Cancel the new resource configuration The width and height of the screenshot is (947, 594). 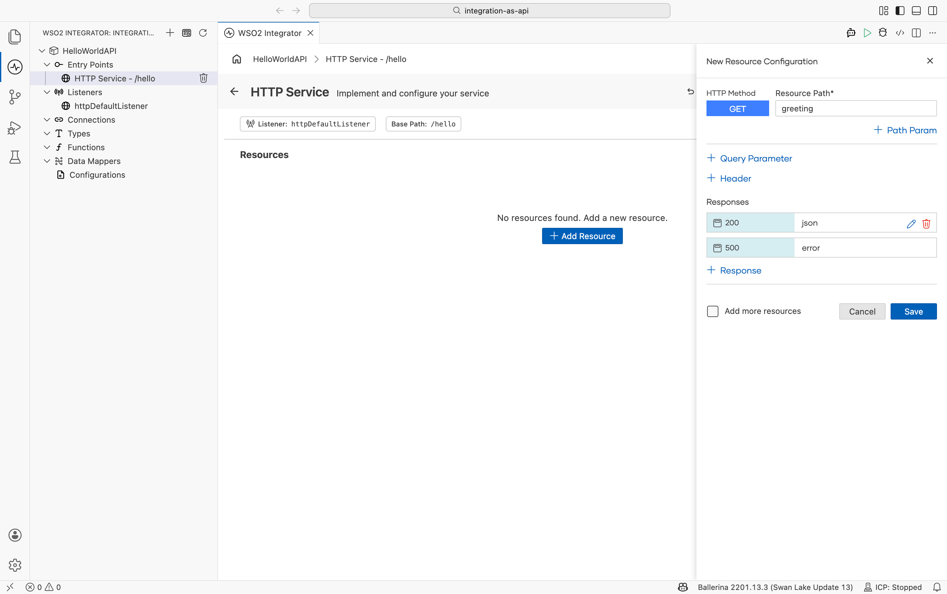pyautogui.click(x=862, y=311)
